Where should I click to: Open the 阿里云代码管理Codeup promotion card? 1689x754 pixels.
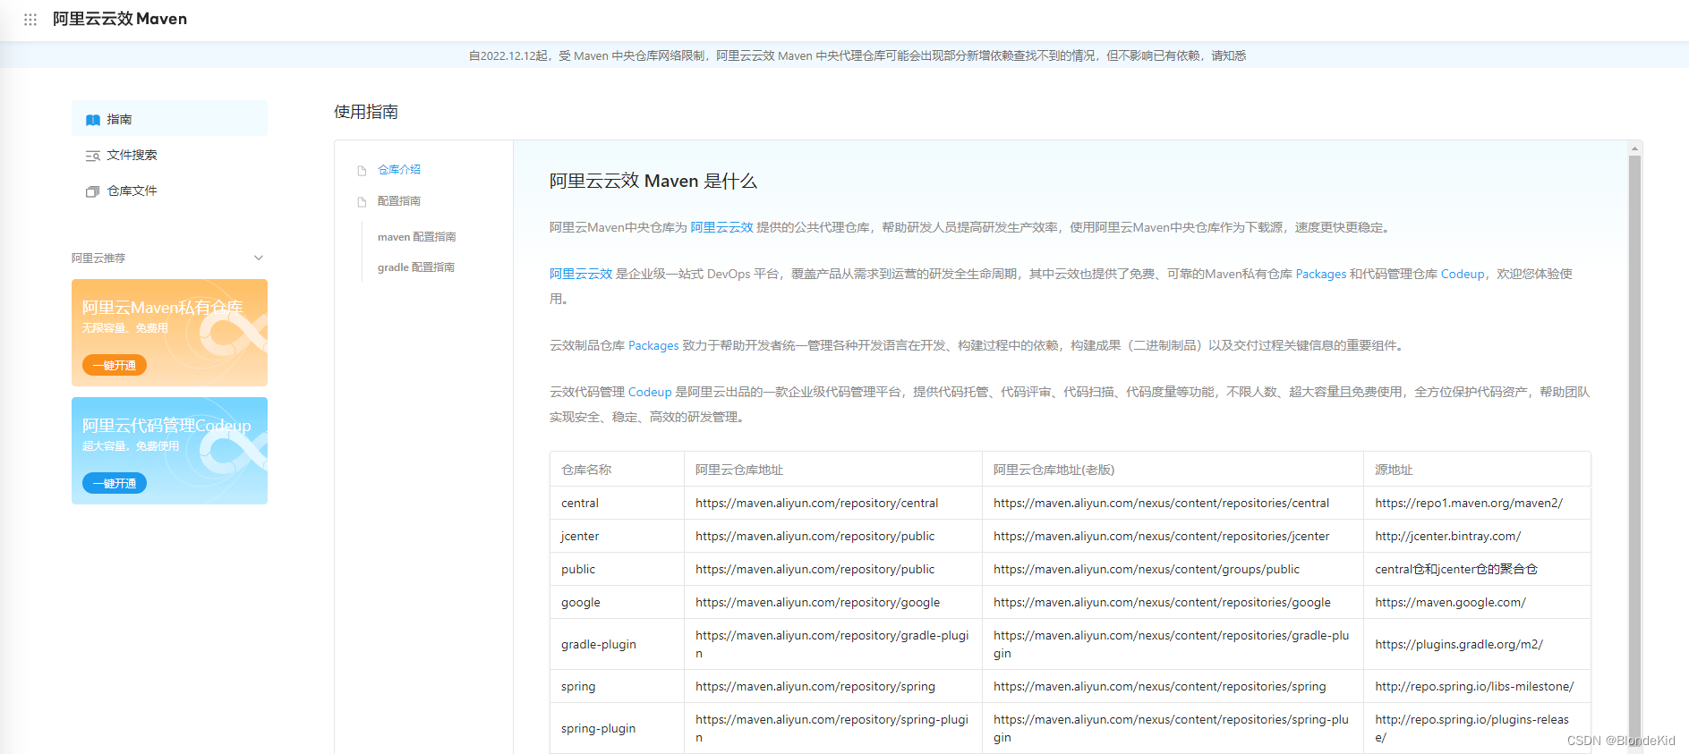pyautogui.click(x=169, y=451)
